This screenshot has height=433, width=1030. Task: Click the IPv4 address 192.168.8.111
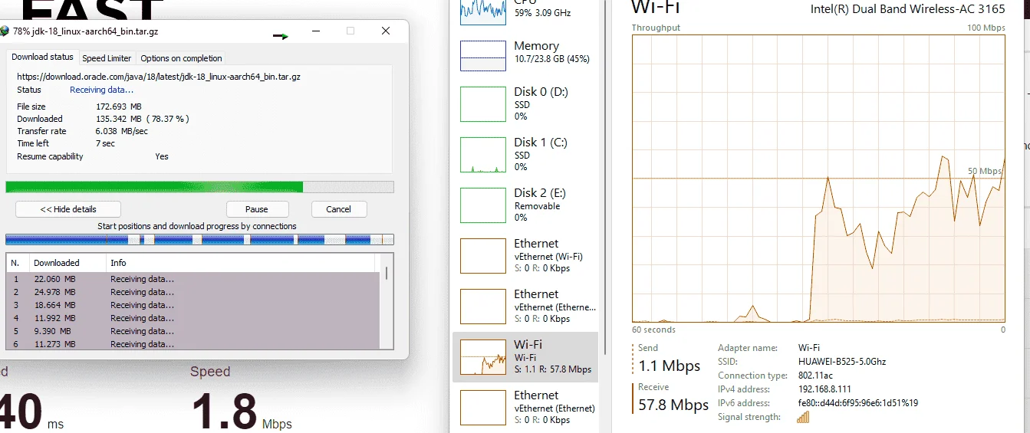click(824, 389)
